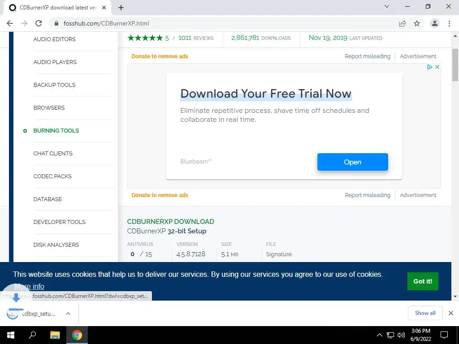This screenshot has height=344, width=459.
Task: Select the CDBurnerXP browser tab
Action: click(x=57, y=8)
